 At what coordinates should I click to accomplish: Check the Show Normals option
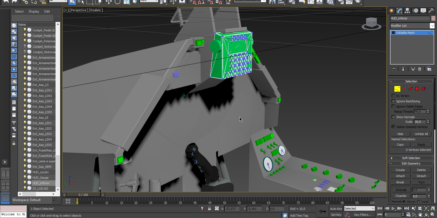[393, 117]
